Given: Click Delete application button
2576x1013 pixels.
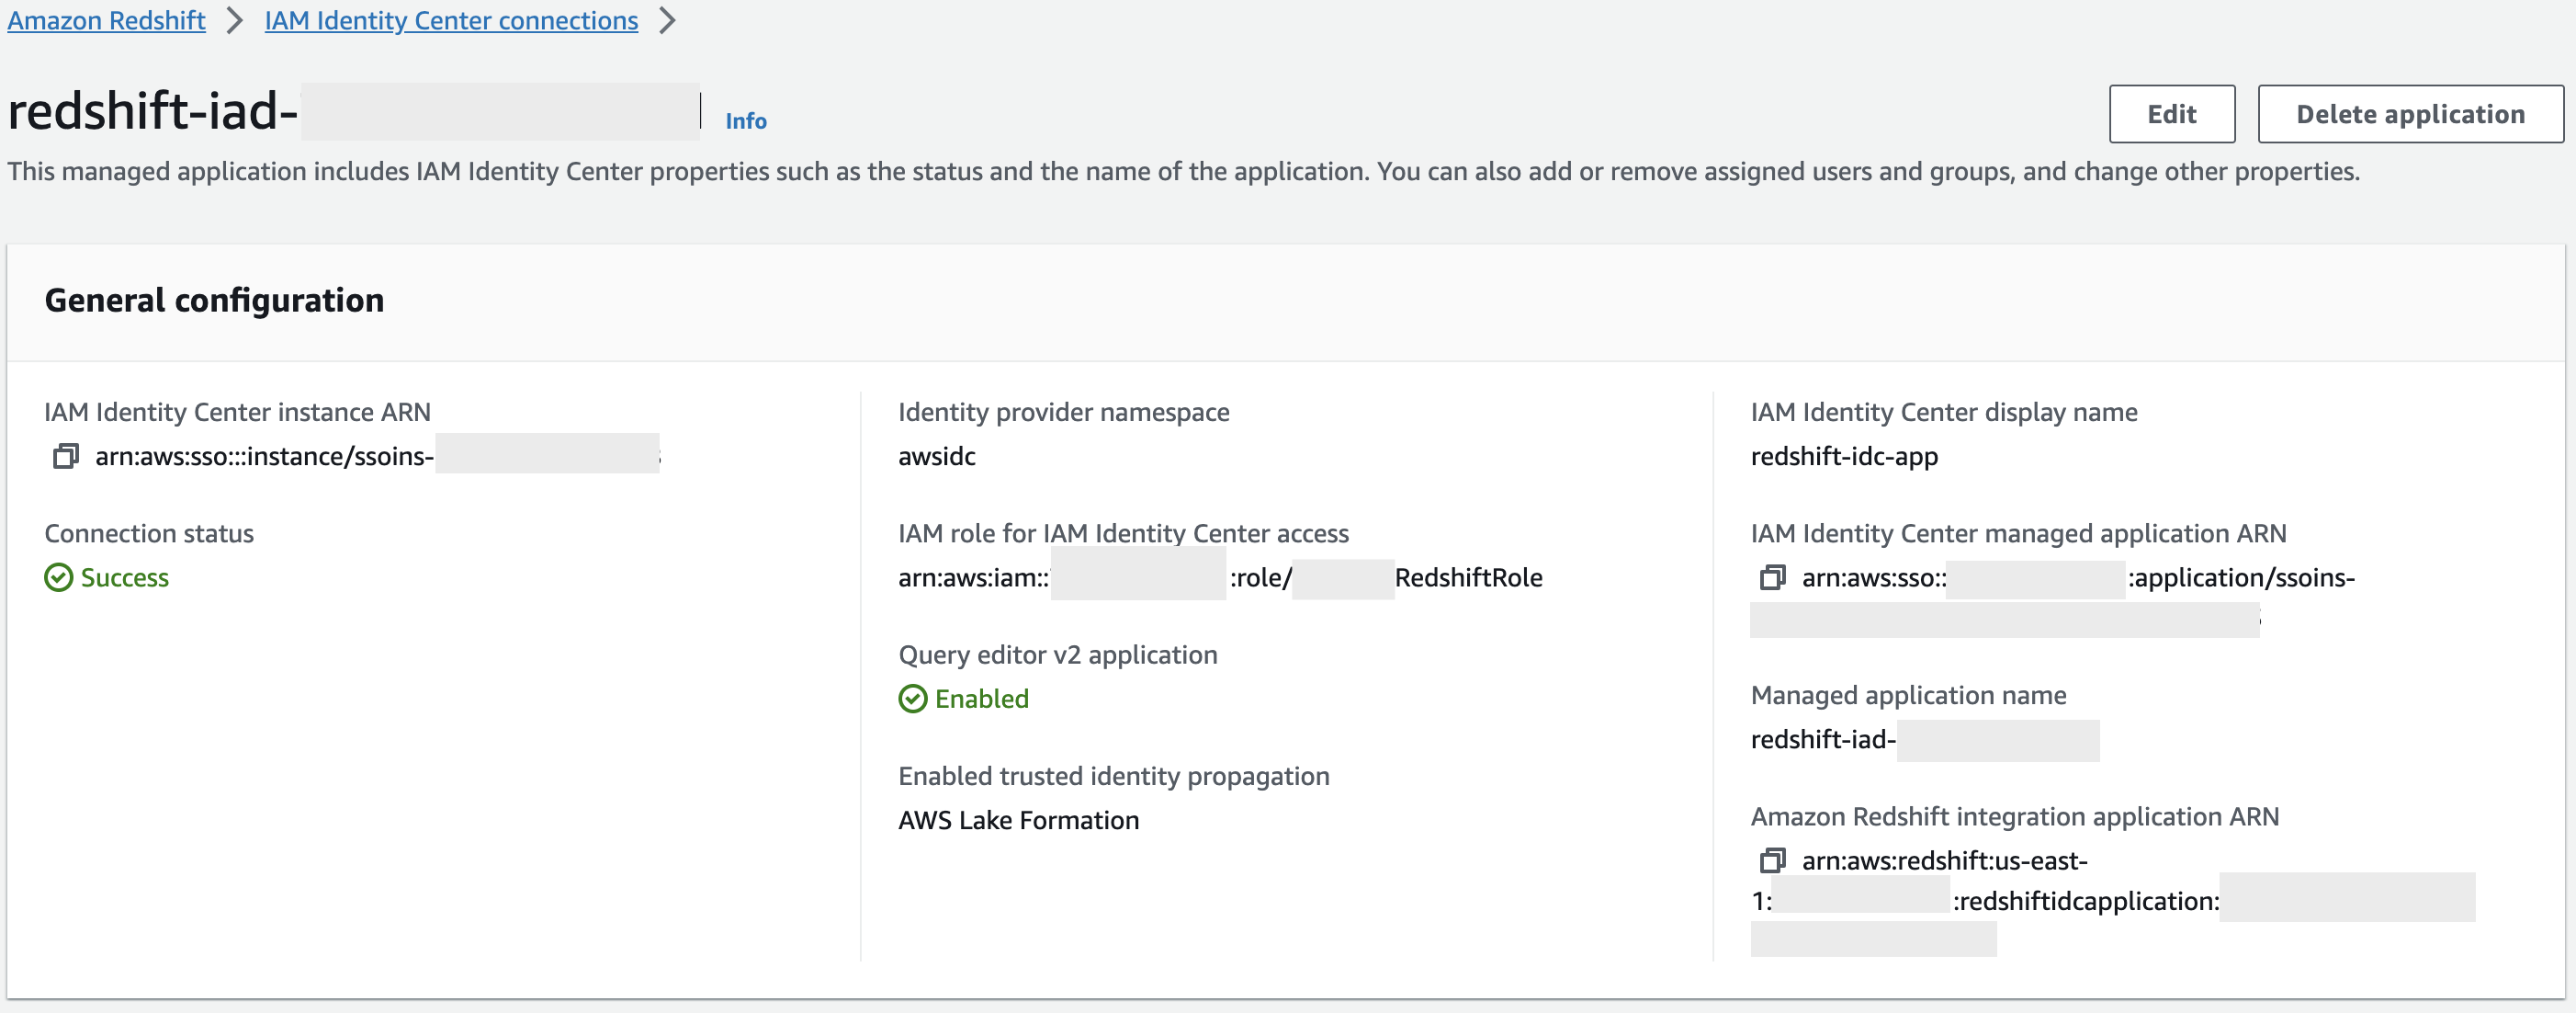Looking at the screenshot, I should (2410, 114).
